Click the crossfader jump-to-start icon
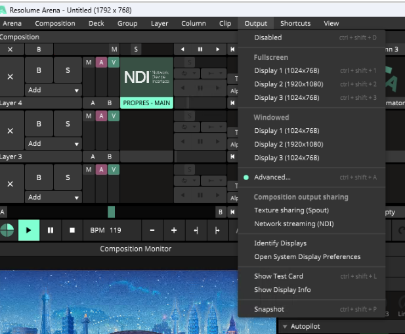 (232, 212)
